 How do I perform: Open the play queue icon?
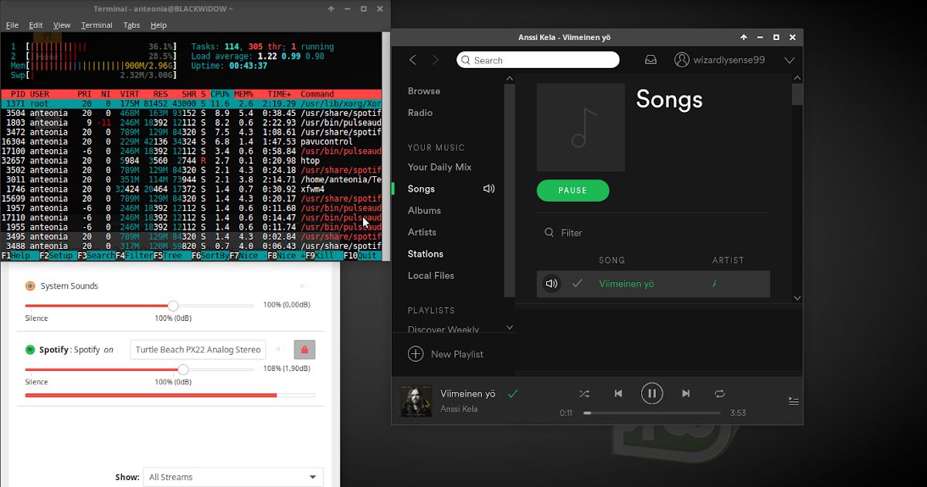point(793,400)
